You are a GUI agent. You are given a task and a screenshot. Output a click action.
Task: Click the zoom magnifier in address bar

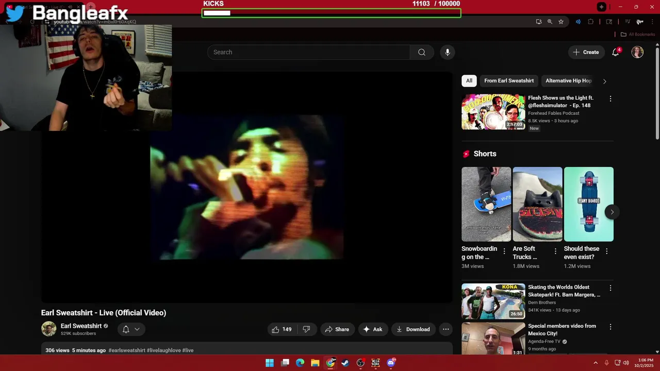[x=550, y=22]
